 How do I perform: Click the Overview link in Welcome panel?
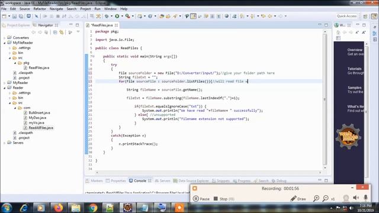click(355, 50)
